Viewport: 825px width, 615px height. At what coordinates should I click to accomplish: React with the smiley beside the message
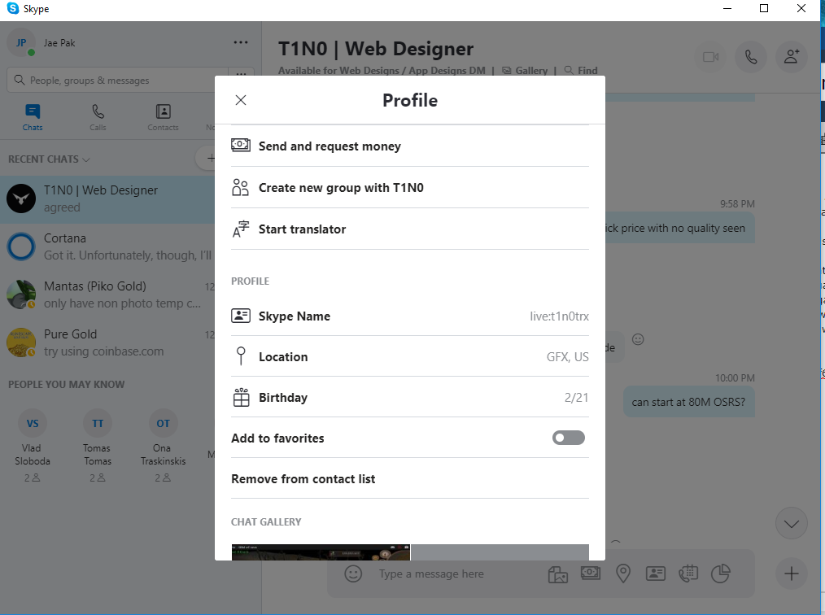tap(638, 339)
